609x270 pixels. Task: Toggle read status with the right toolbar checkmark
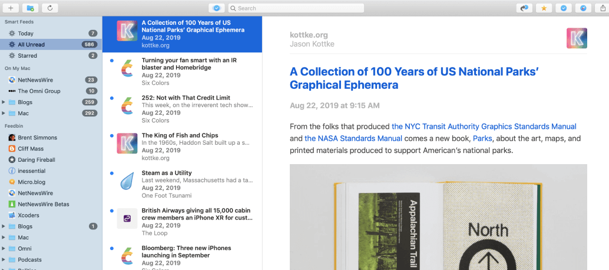(x=564, y=8)
